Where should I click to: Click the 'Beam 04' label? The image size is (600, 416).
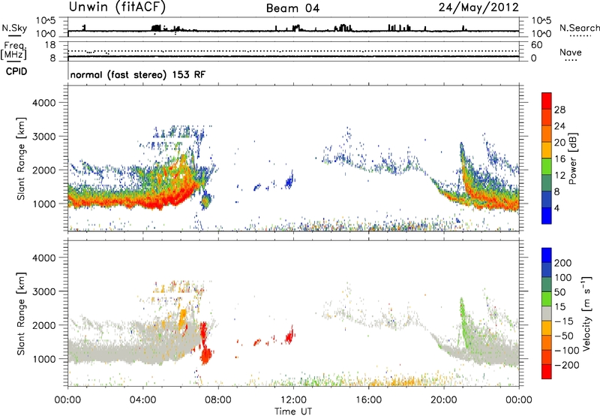coord(292,8)
